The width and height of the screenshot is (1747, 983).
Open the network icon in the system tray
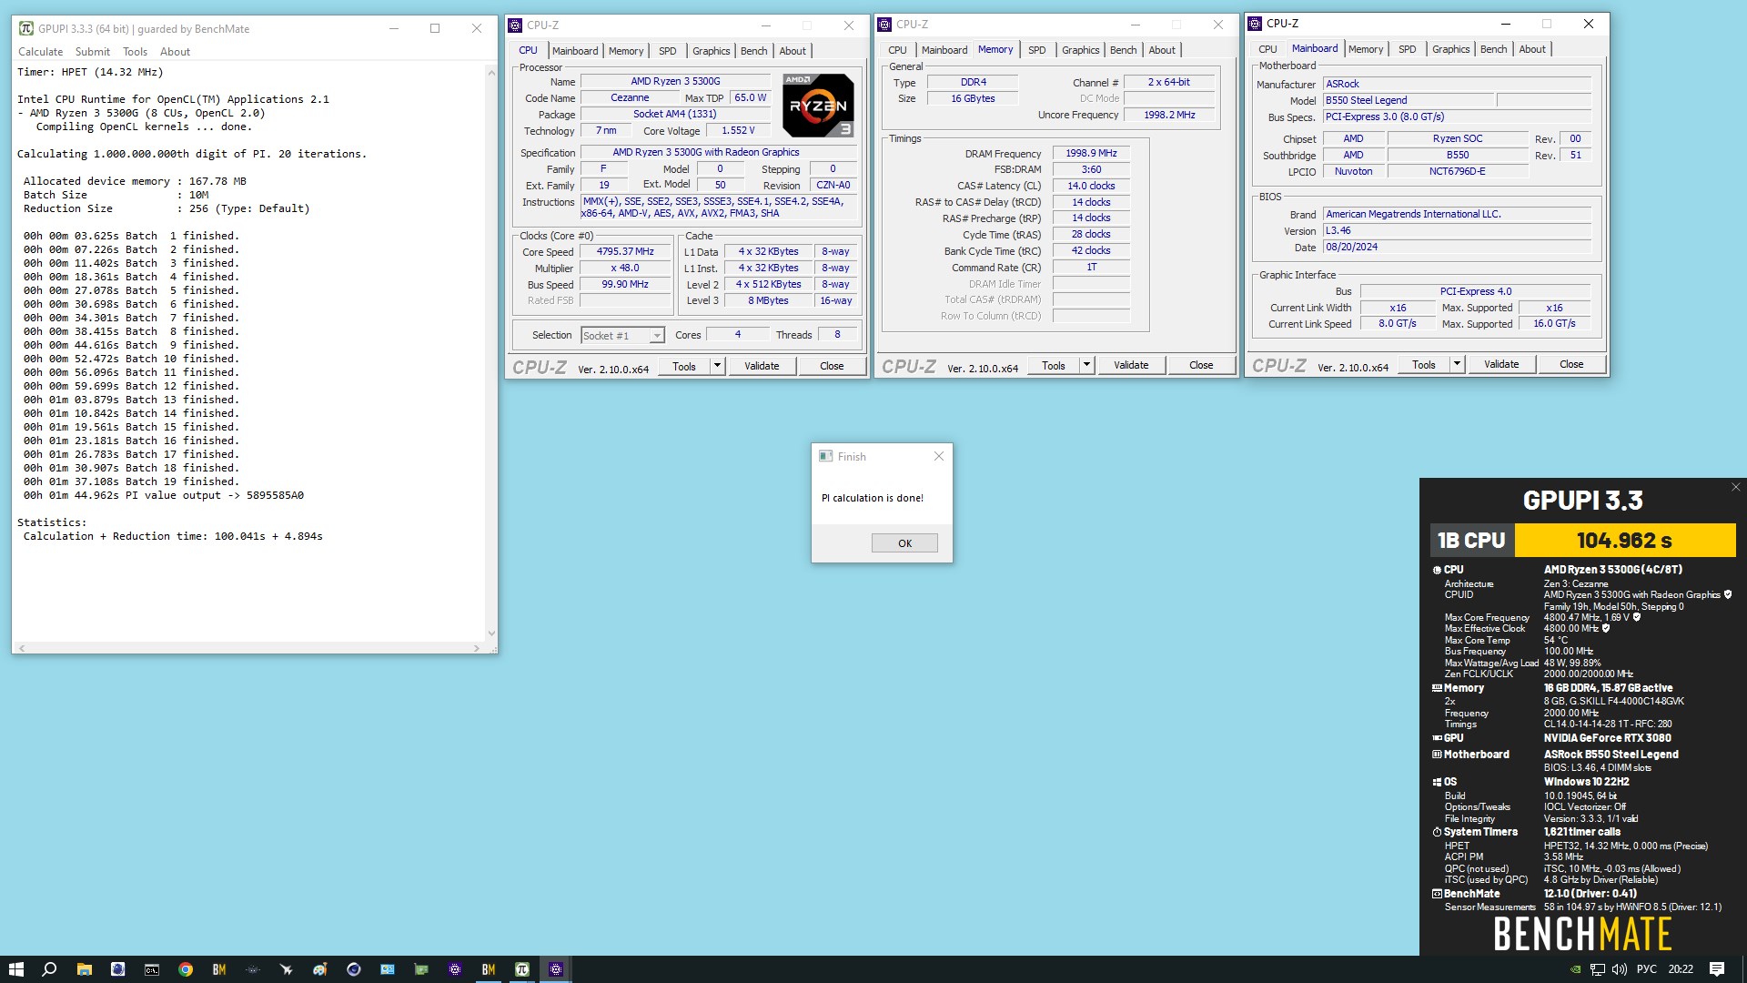pyautogui.click(x=1597, y=969)
